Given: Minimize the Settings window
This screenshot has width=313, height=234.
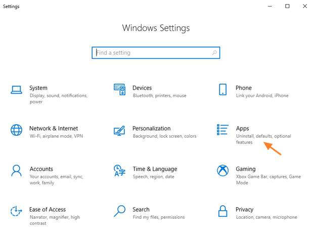Looking at the screenshot, I should [270, 6].
